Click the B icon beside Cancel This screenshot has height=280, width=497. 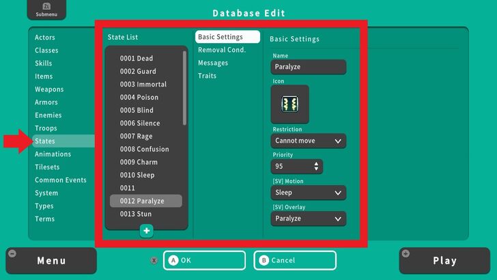264,260
